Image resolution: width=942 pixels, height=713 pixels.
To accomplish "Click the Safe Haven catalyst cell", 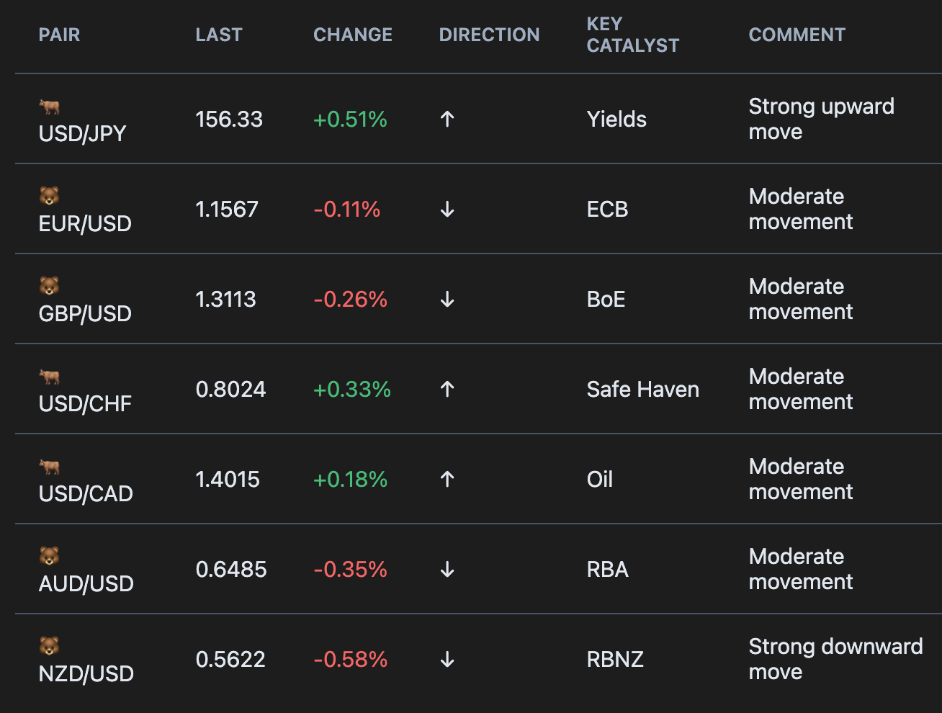I will pos(643,390).
